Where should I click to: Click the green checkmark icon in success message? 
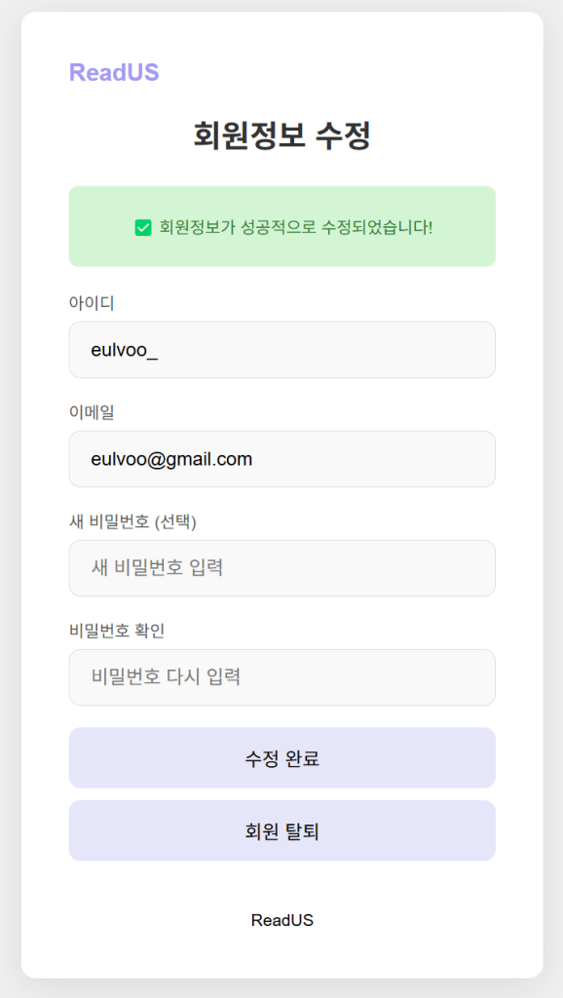[x=143, y=227]
